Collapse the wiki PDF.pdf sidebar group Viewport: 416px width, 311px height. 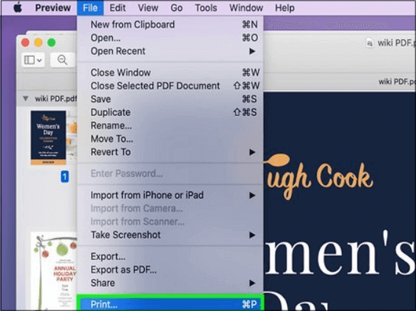click(26, 99)
